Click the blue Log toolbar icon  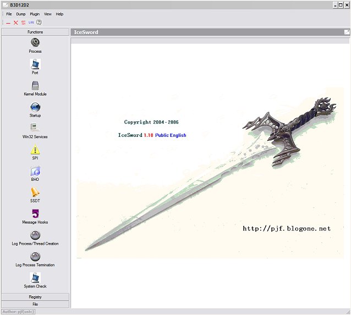coord(31,23)
